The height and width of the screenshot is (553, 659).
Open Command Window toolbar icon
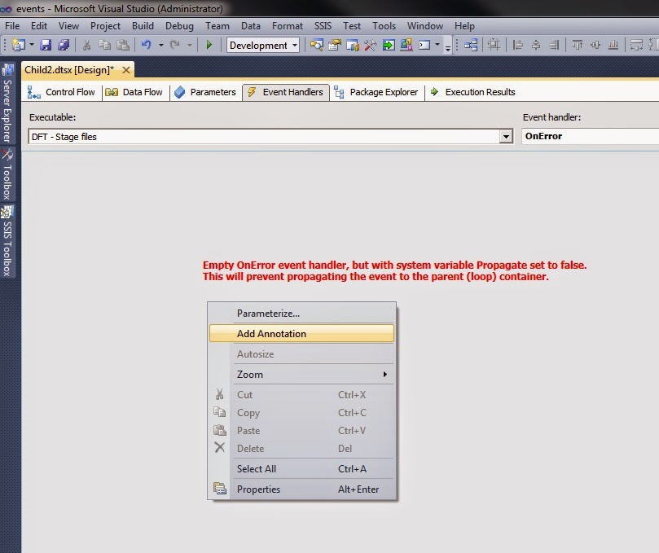pyautogui.click(x=424, y=45)
